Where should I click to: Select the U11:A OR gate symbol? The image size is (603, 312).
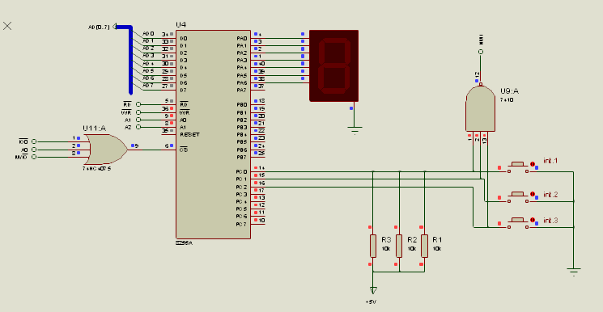[106, 149]
